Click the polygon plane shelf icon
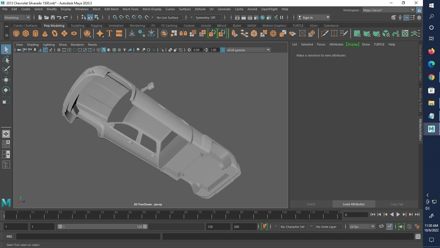 point(64,34)
